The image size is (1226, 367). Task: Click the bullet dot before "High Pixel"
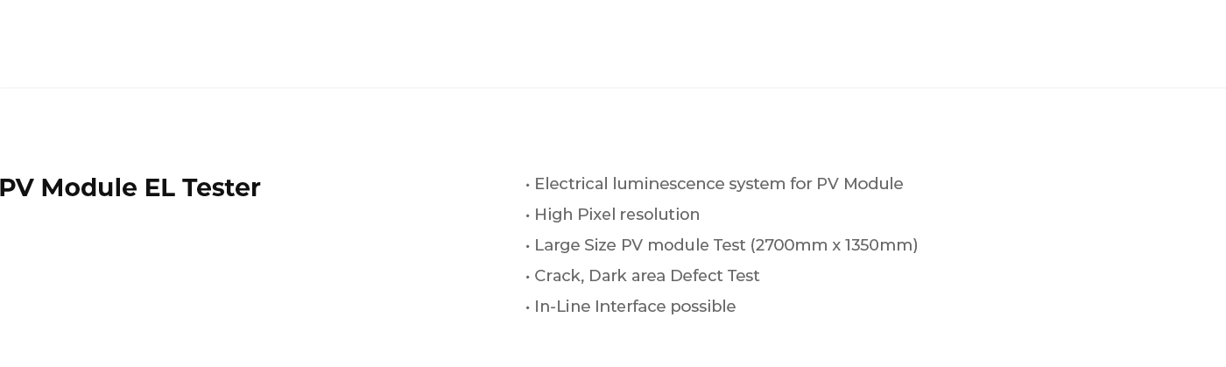tap(528, 215)
